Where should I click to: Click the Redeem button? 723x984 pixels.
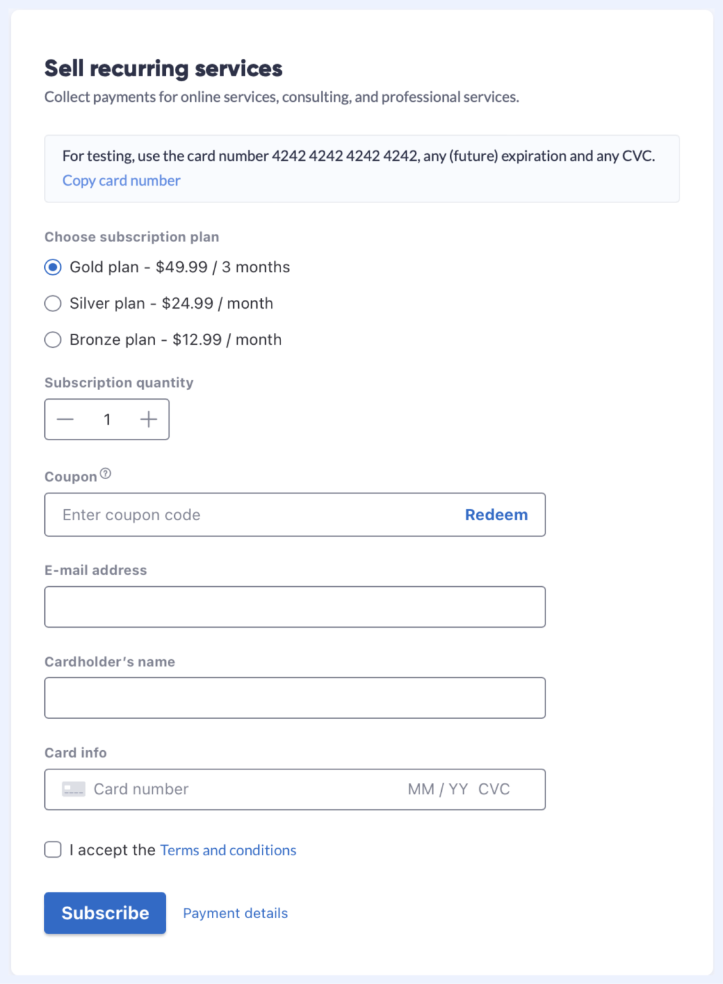496,514
